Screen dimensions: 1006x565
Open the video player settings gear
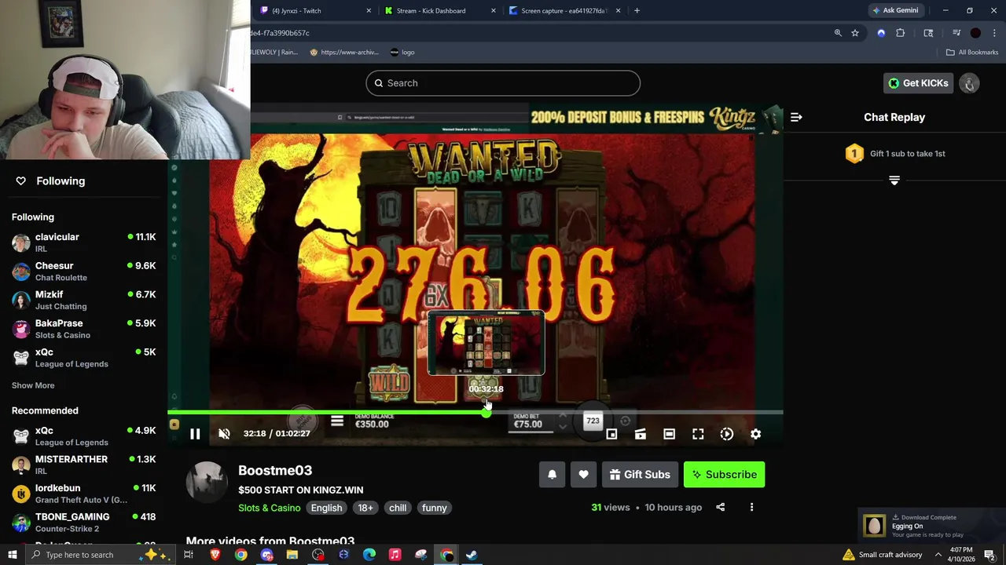tap(755, 434)
